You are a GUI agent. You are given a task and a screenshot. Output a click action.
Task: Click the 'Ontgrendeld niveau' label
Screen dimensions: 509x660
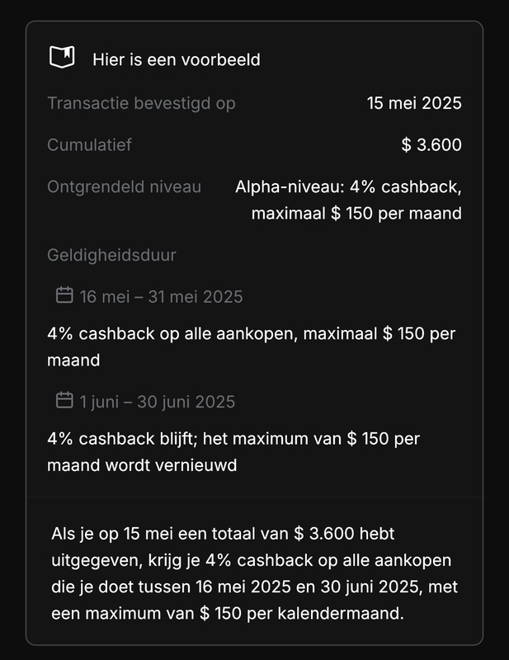pos(124,187)
